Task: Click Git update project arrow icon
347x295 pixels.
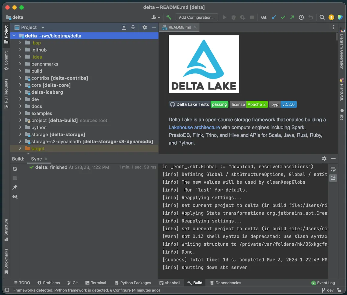Action: (274, 17)
